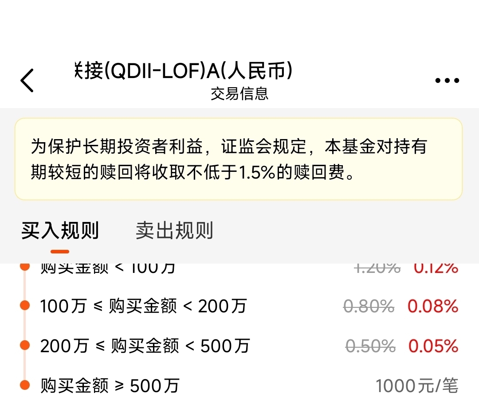Click the yellow redemption fee notice banner
Image resolution: width=479 pixels, height=412 pixels.
(239, 159)
